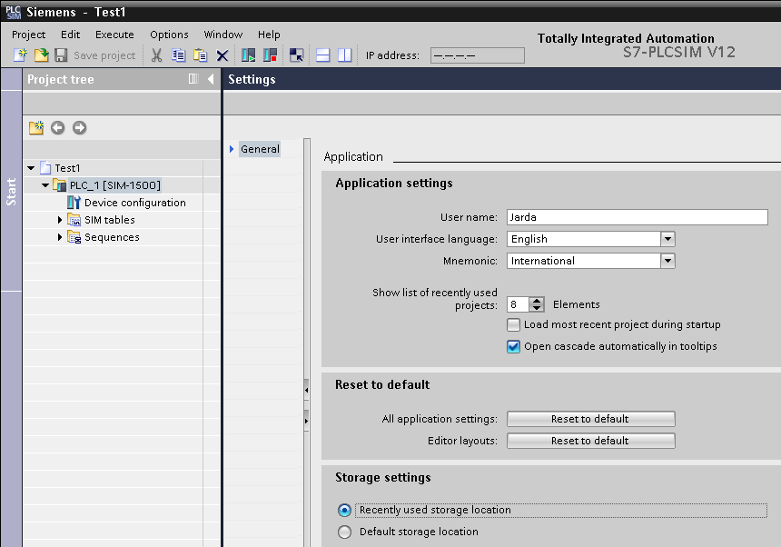Click the New project toolbar icon

20,55
